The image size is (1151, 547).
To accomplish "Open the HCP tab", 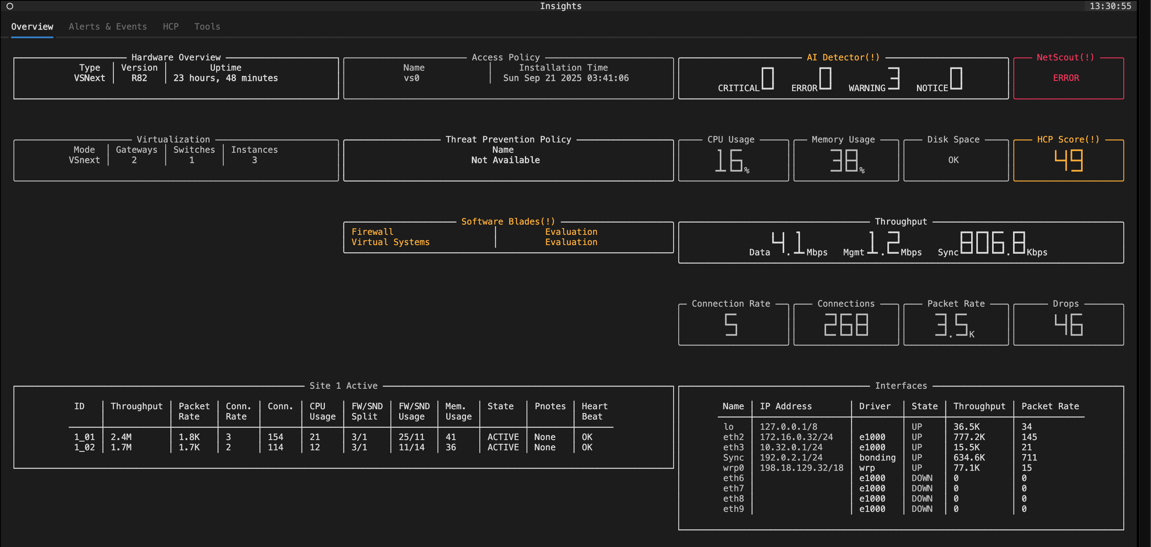I will [170, 27].
